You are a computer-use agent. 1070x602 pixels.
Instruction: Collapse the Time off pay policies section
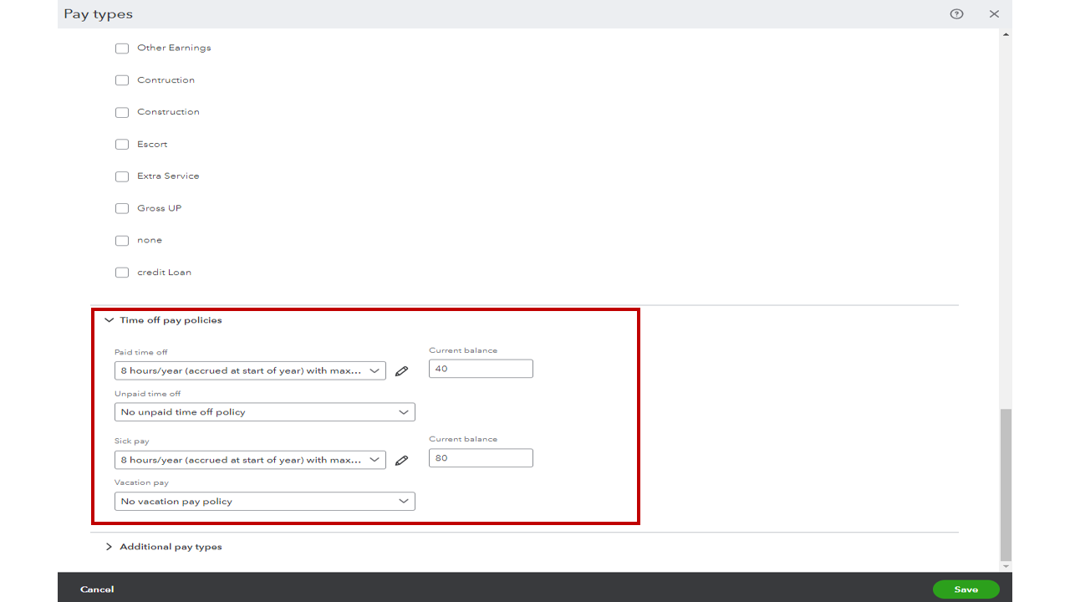click(109, 319)
